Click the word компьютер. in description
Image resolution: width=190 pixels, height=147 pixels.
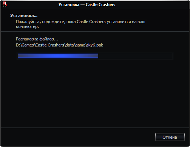27,27
